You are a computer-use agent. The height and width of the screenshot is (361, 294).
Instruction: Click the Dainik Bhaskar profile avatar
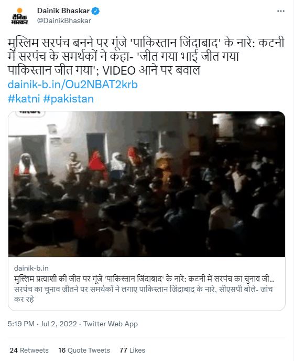(19, 16)
